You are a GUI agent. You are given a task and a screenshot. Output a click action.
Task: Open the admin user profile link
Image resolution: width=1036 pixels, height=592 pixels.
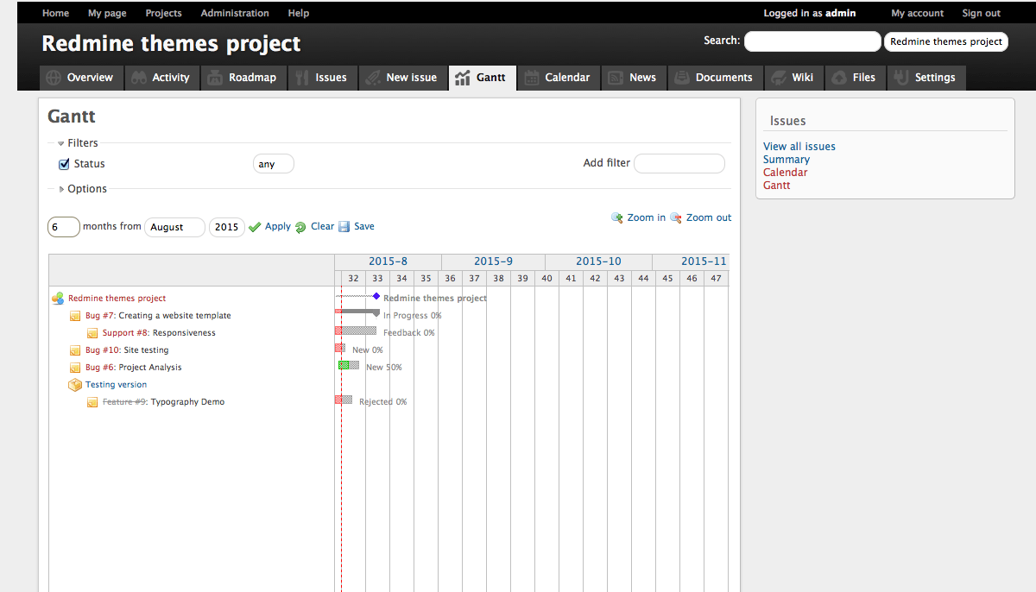point(841,13)
